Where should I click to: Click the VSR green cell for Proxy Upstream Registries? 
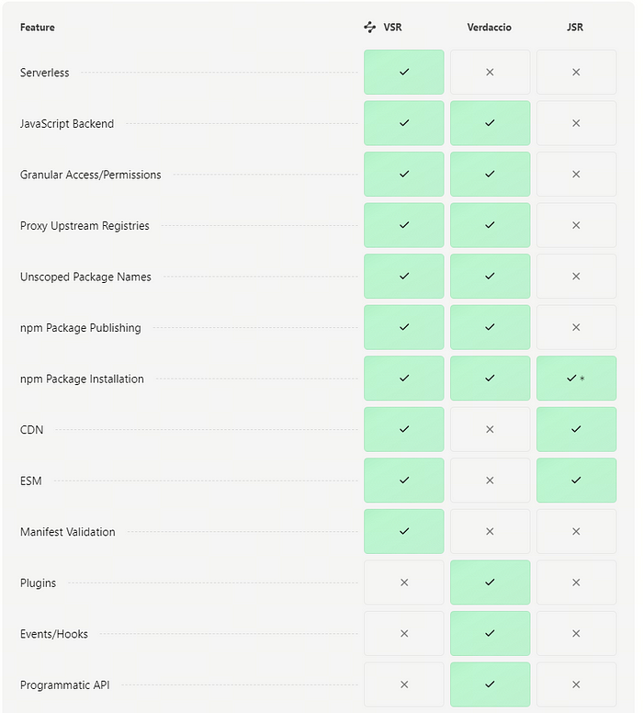404,225
